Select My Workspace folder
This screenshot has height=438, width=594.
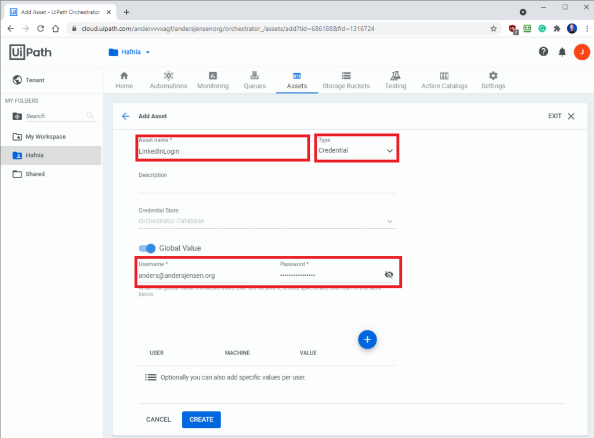(51, 136)
